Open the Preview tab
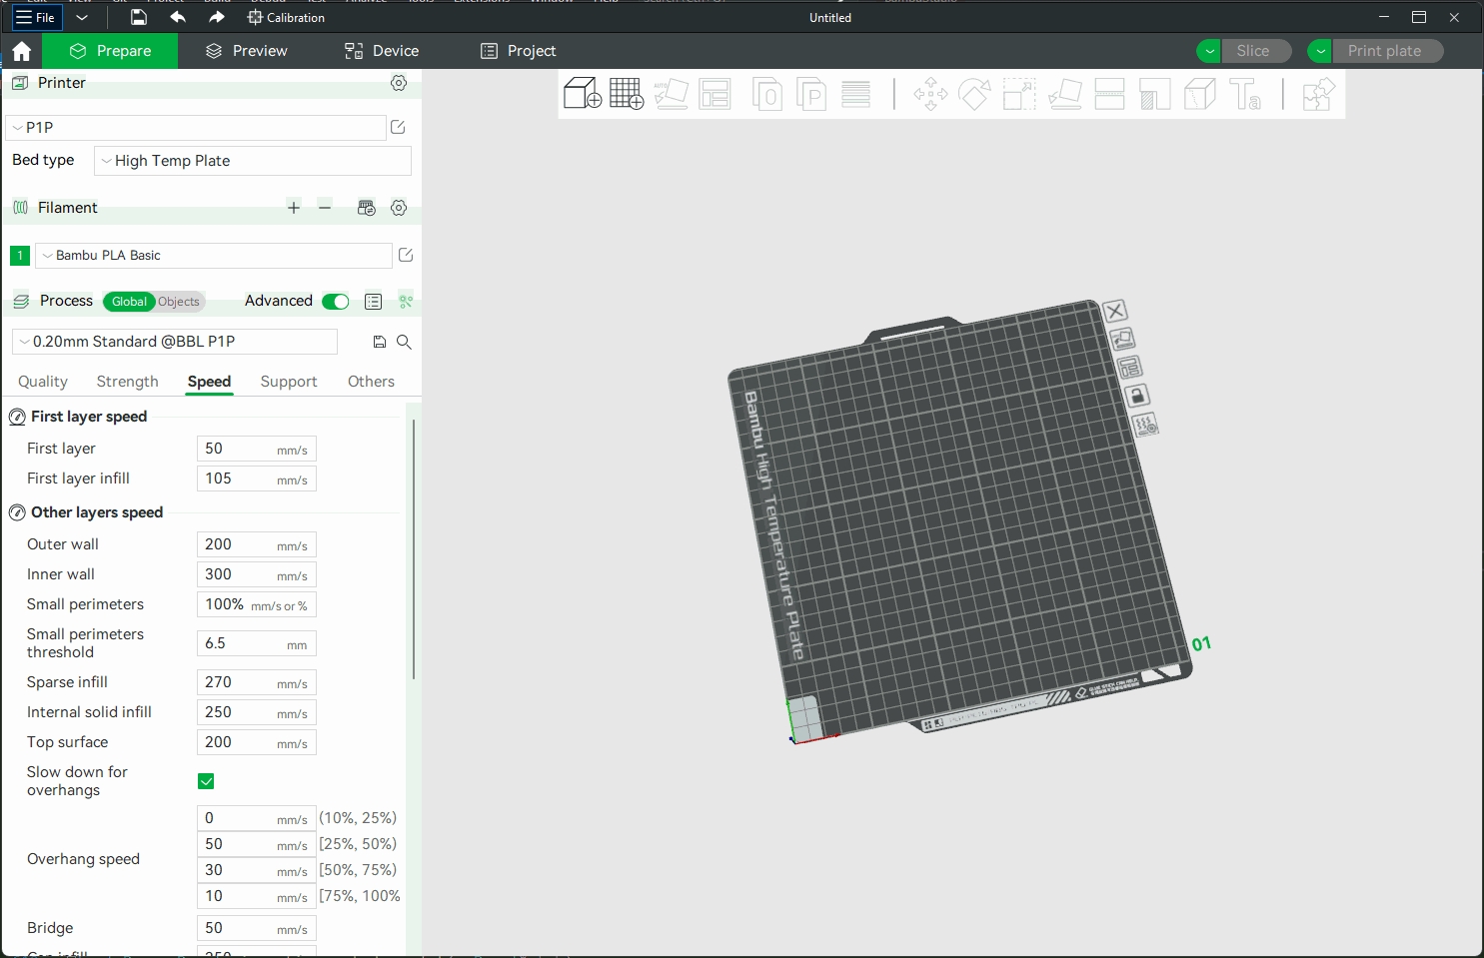This screenshot has height=958, width=1484. click(x=247, y=51)
